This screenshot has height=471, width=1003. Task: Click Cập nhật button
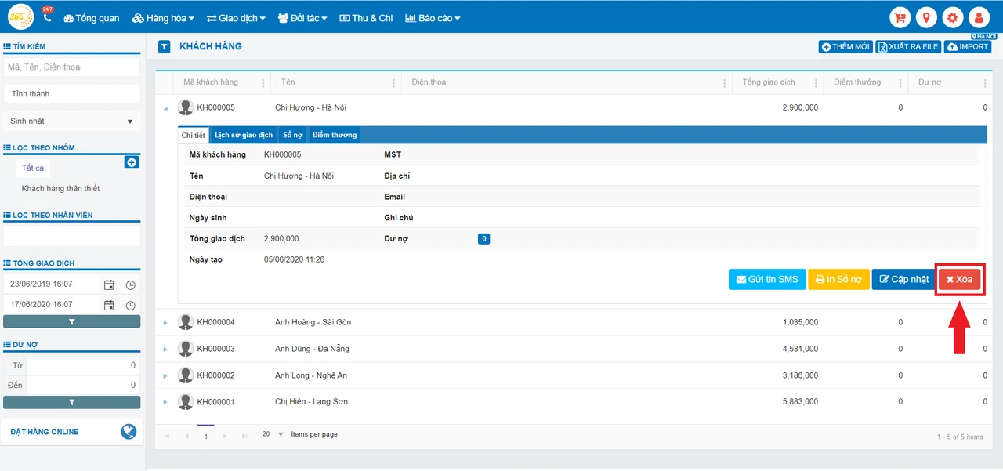[903, 280]
